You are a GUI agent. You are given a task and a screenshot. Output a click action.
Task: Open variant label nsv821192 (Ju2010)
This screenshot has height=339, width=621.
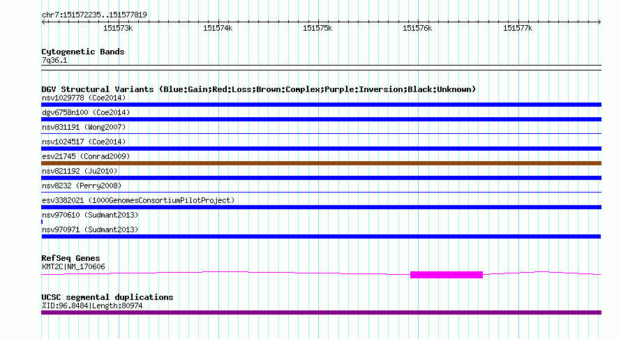(x=80, y=171)
